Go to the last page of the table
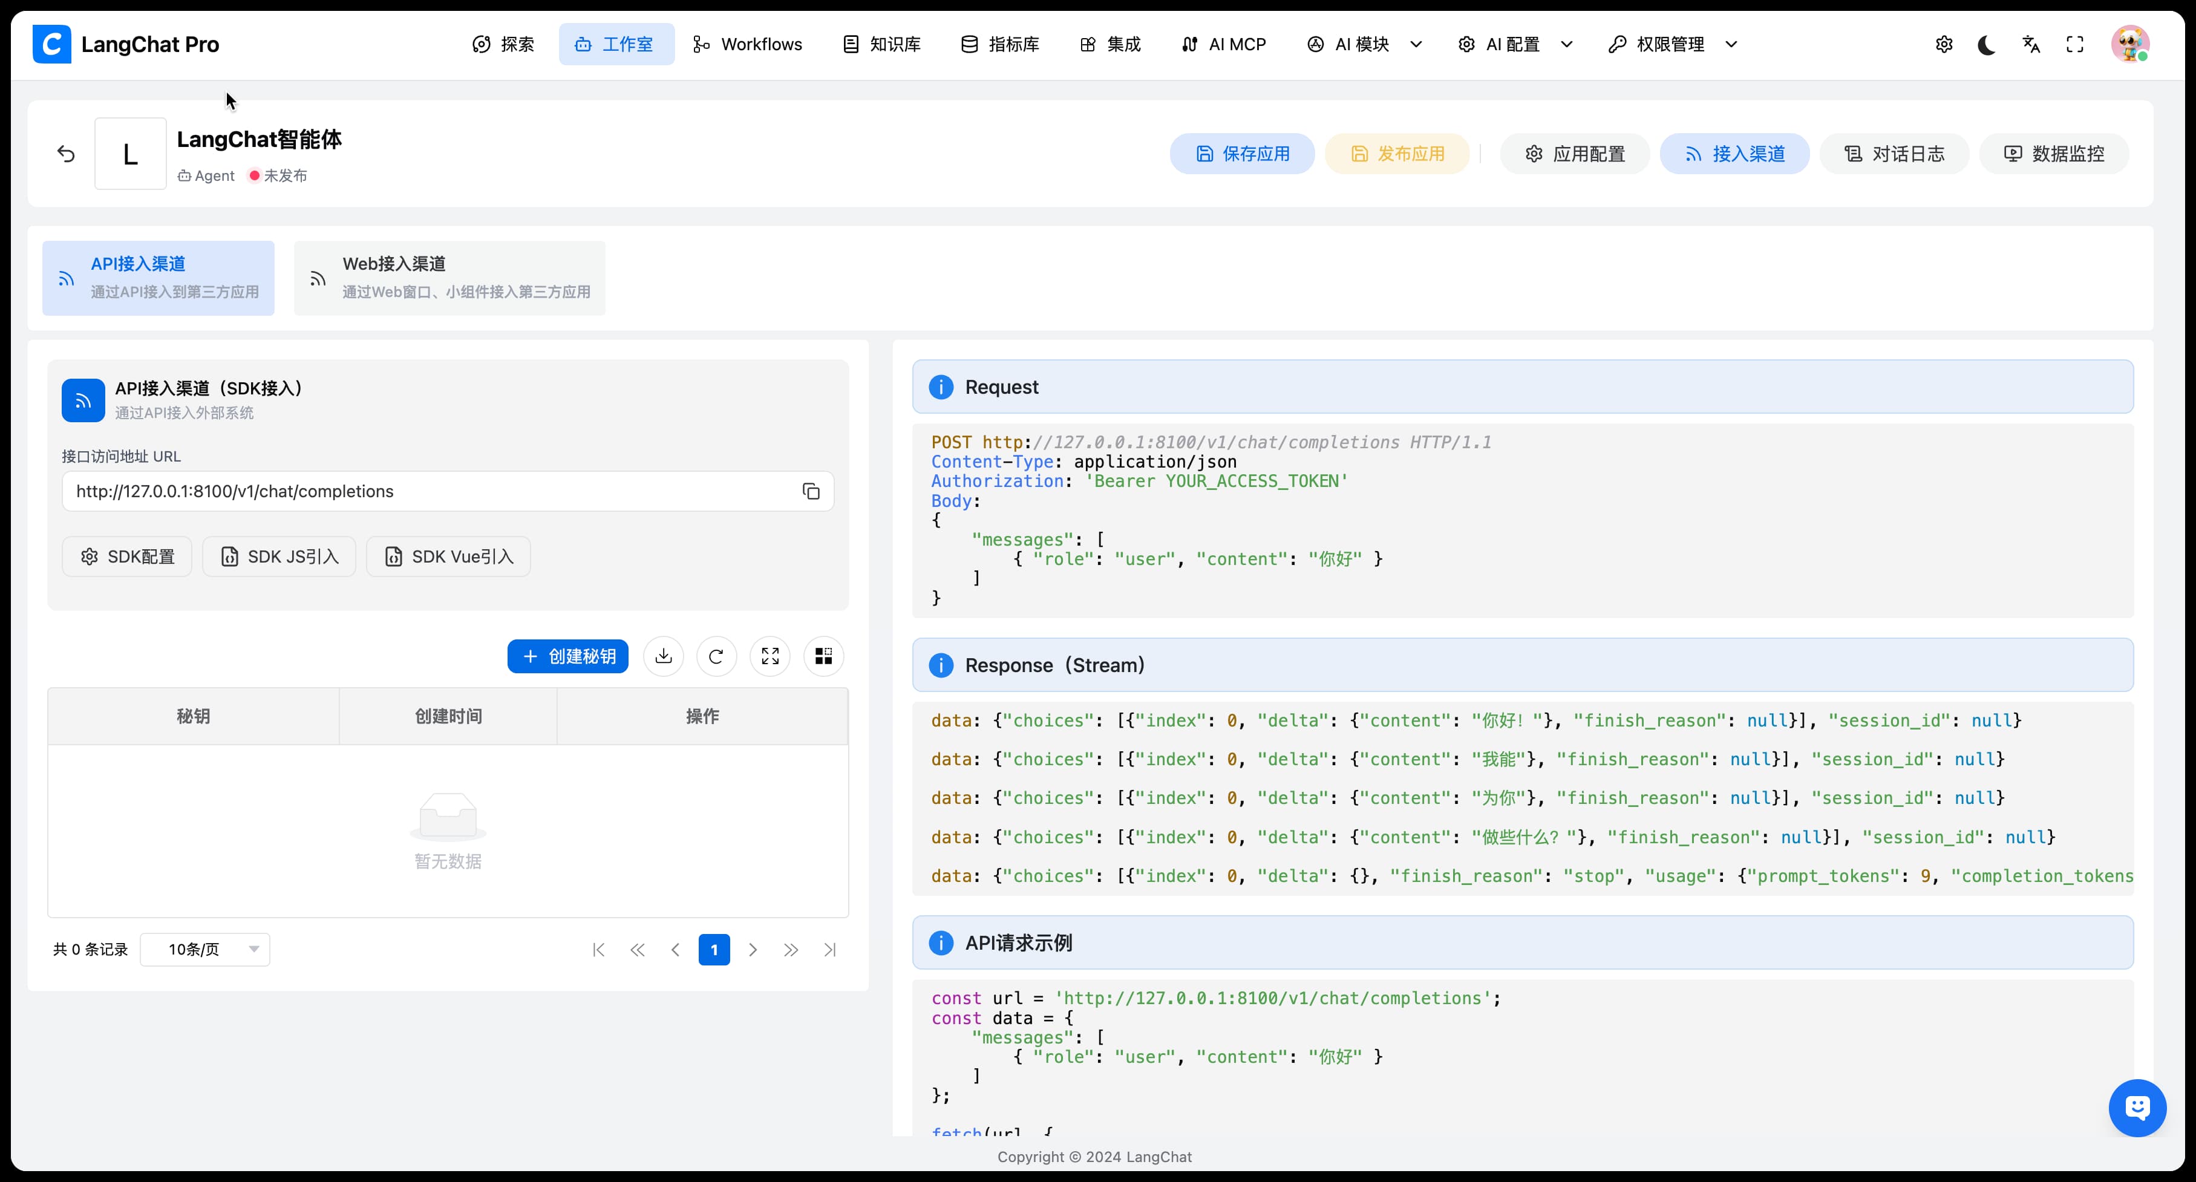The width and height of the screenshot is (2196, 1182). coord(831,950)
